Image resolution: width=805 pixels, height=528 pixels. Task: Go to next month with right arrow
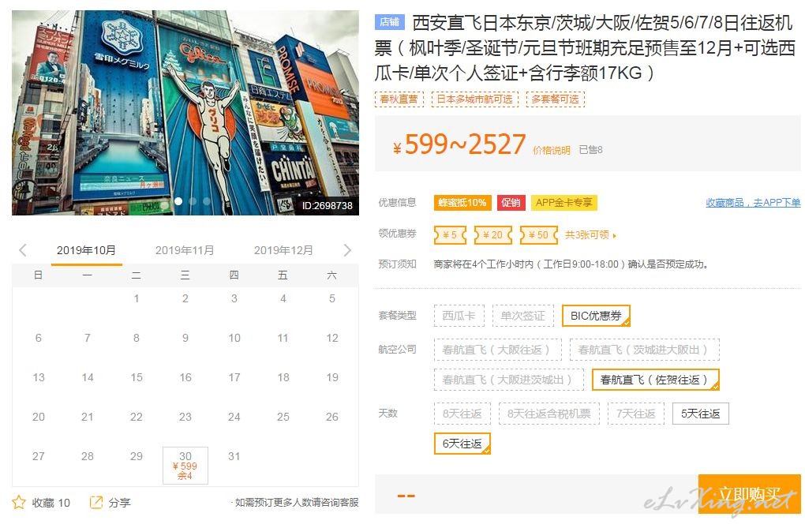tap(347, 250)
